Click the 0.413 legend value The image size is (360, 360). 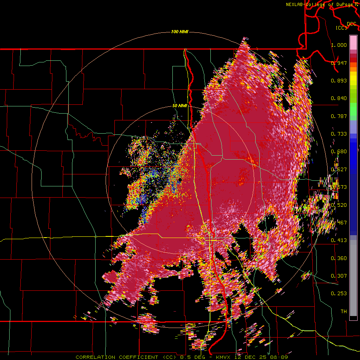click(x=339, y=240)
